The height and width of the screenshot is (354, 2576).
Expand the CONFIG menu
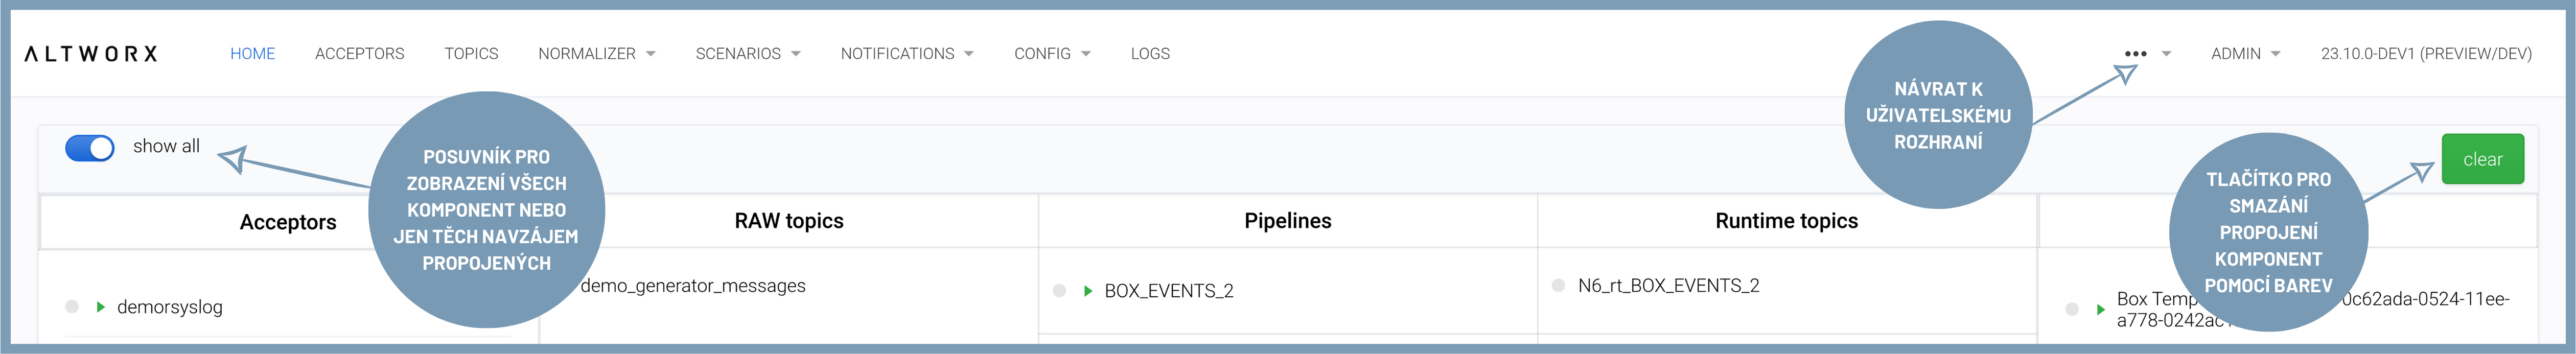tap(1051, 54)
